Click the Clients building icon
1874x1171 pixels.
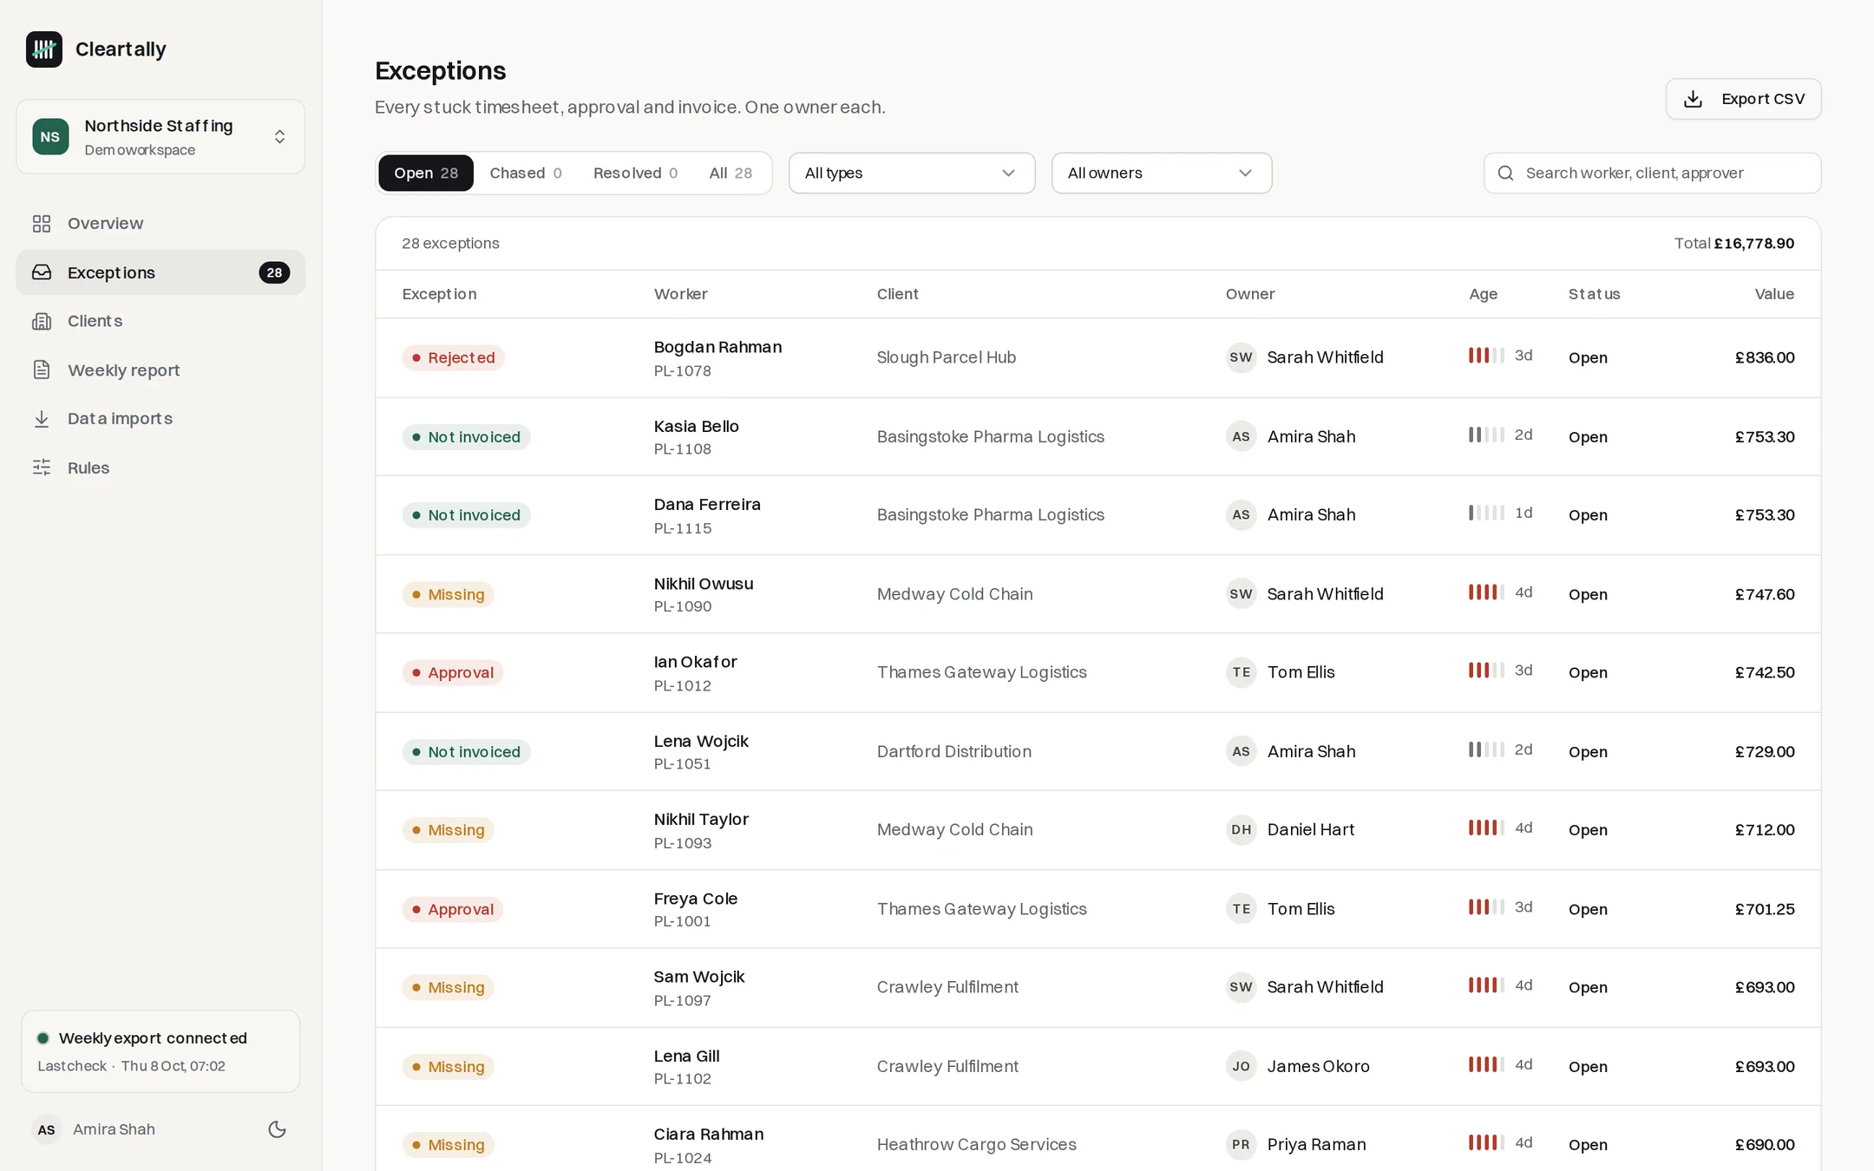pos(42,321)
